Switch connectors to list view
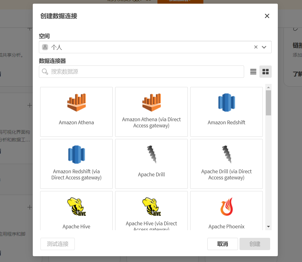Image resolution: width=302 pixels, height=262 pixels. coord(253,72)
